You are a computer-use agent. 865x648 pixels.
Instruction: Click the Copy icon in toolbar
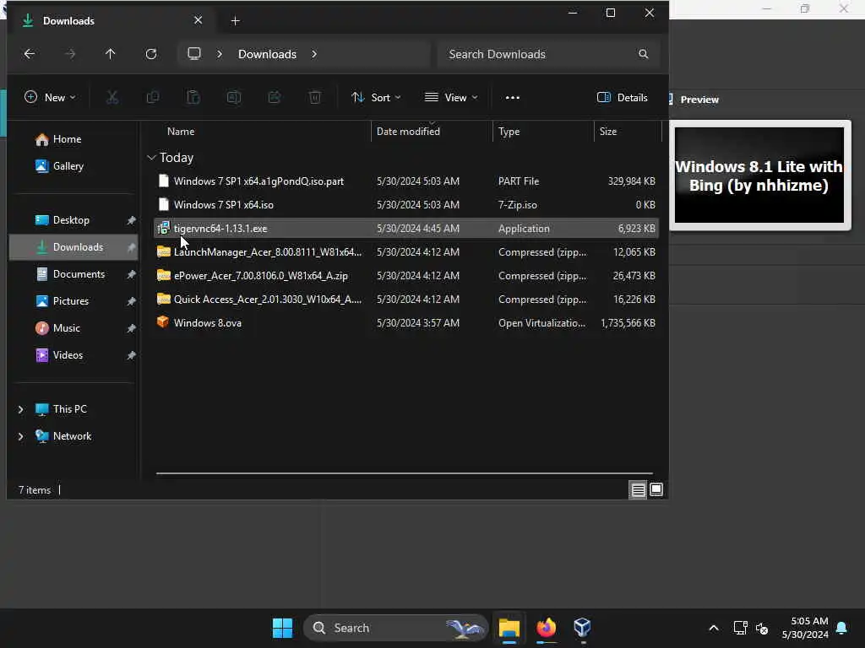pyautogui.click(x=153, y=98)
